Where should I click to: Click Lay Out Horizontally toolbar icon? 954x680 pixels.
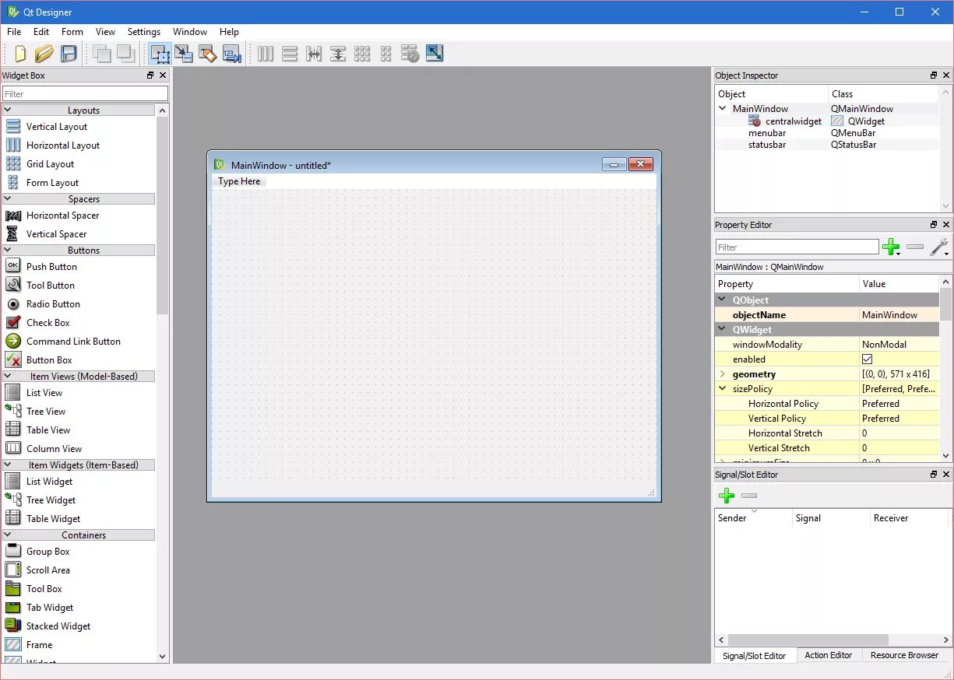(x=266, y=54)
